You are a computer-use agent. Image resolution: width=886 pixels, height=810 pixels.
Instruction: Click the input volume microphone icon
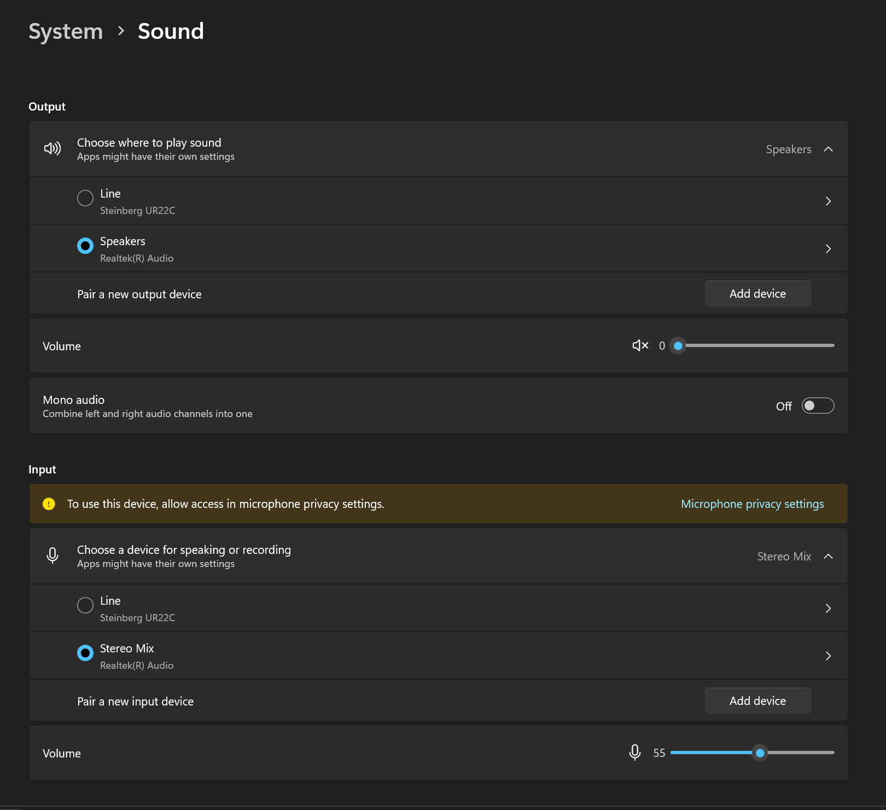(634, 753)
